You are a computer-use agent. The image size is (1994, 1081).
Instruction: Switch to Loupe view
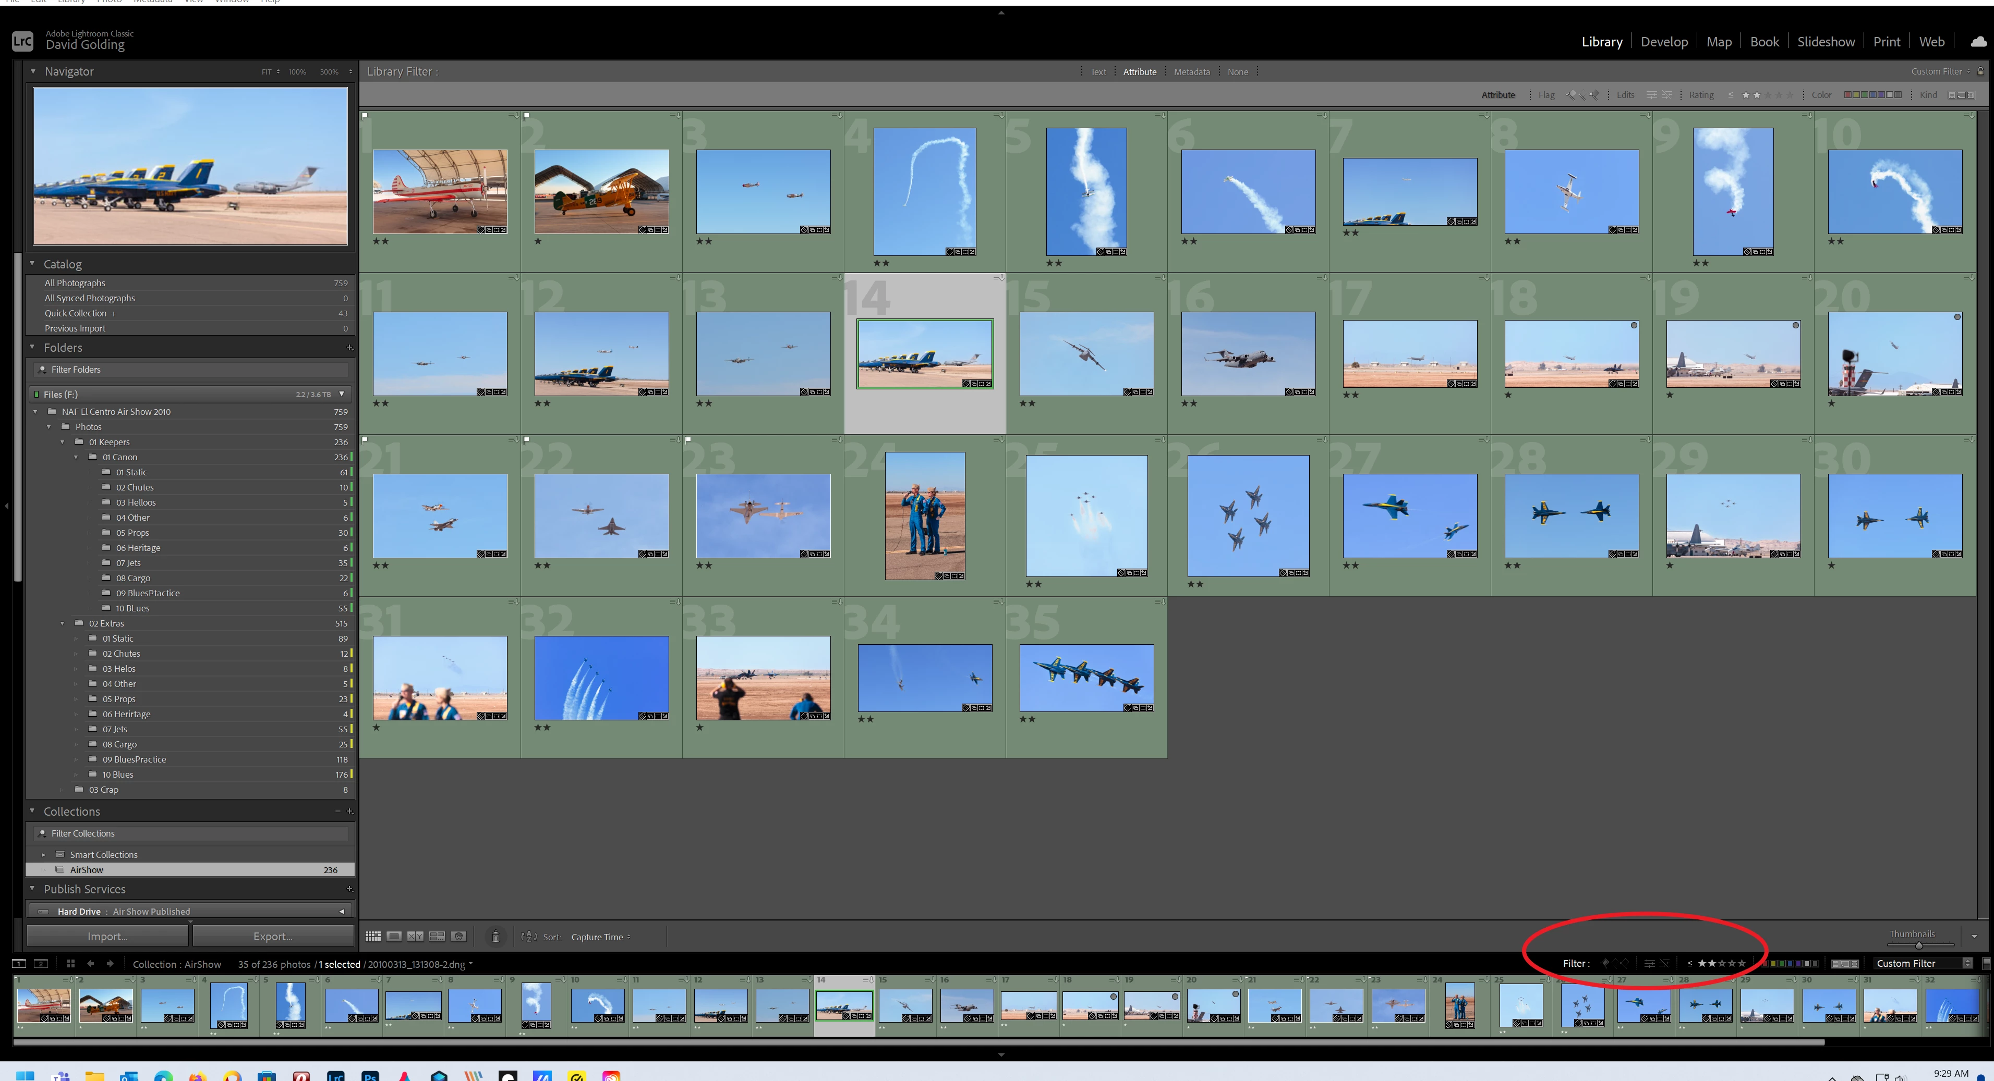tap(394, 936)
